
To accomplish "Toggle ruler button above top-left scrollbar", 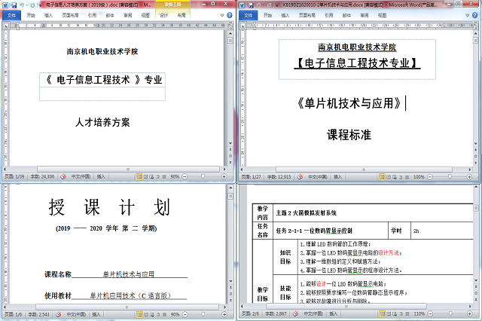I will (229, 25).
